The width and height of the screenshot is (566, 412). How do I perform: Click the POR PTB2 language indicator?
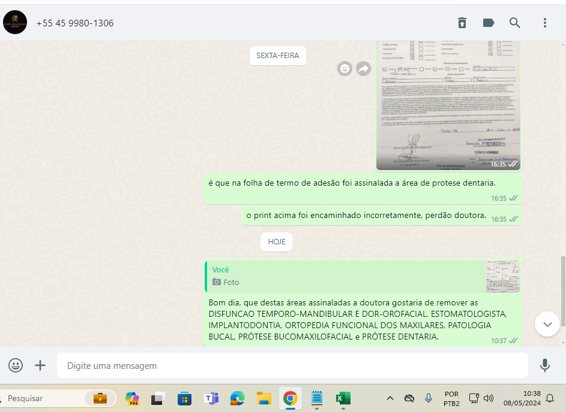(x=451, y=399)
